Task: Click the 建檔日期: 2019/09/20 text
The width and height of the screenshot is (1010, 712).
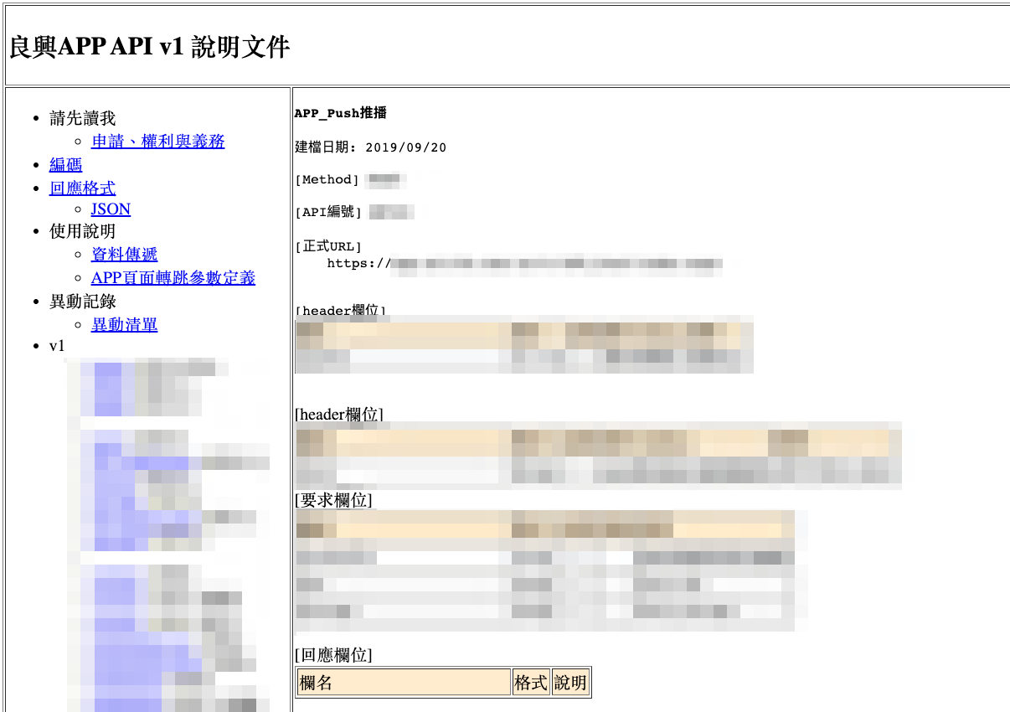Action: click(x=371, y=147)
